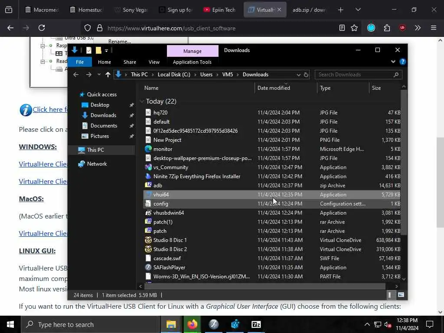
Task: Open Explorer help question mark icon
Action: coord(403,62)
